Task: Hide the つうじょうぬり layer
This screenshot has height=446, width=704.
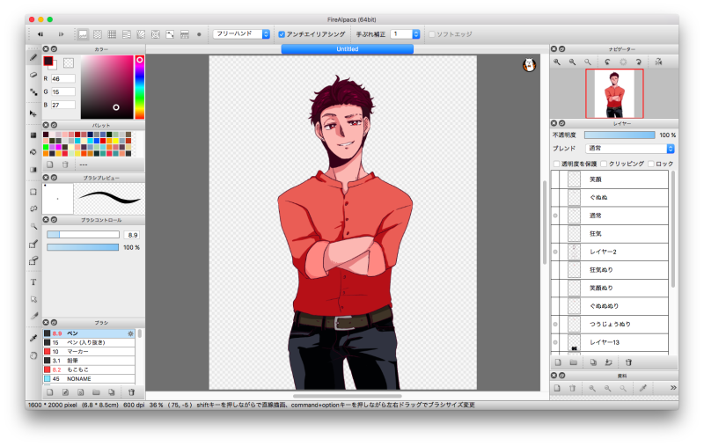Action: (x=555, y=324)
